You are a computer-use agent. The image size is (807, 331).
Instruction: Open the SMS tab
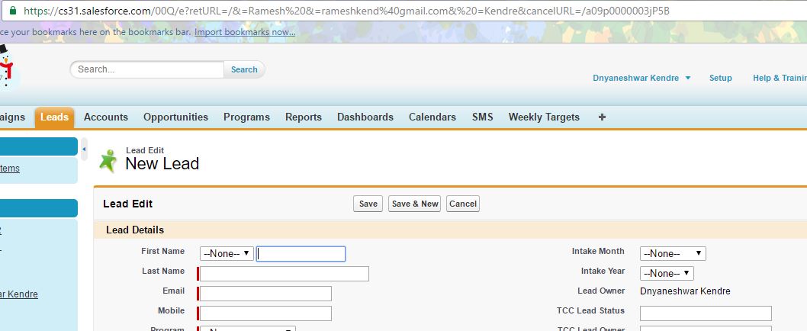point(482,117)
